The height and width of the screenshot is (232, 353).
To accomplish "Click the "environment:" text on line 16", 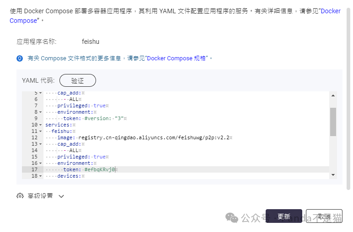I will (75, 163).
